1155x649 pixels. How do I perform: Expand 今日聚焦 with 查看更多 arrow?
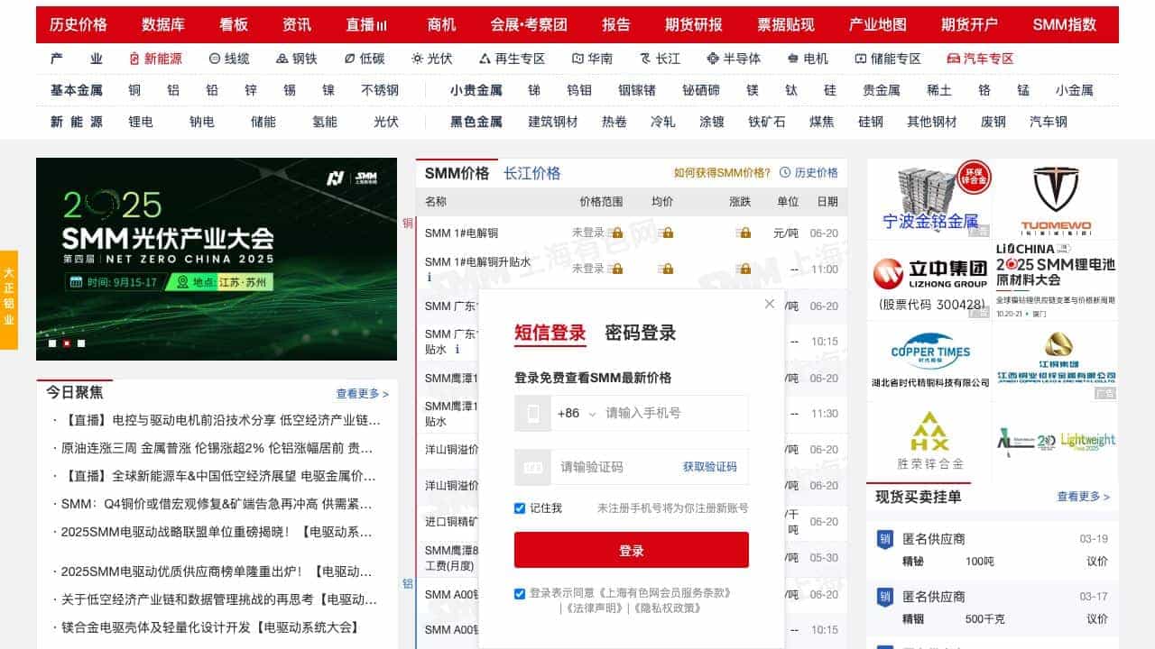pos(362,394)
